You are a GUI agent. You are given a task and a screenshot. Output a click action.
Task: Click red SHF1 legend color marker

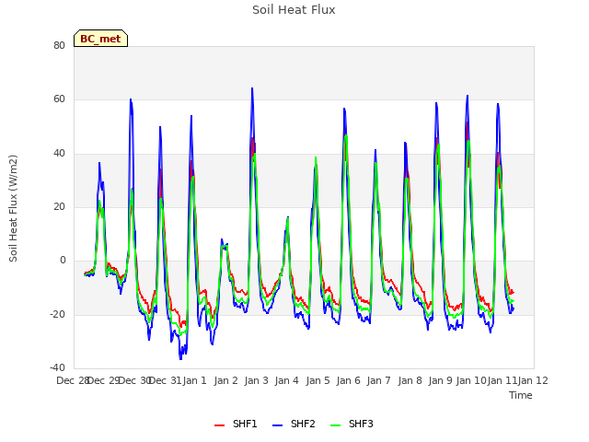(x=219, y=425)
